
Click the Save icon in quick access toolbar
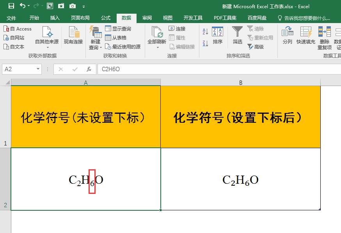[x=11, y=6]
